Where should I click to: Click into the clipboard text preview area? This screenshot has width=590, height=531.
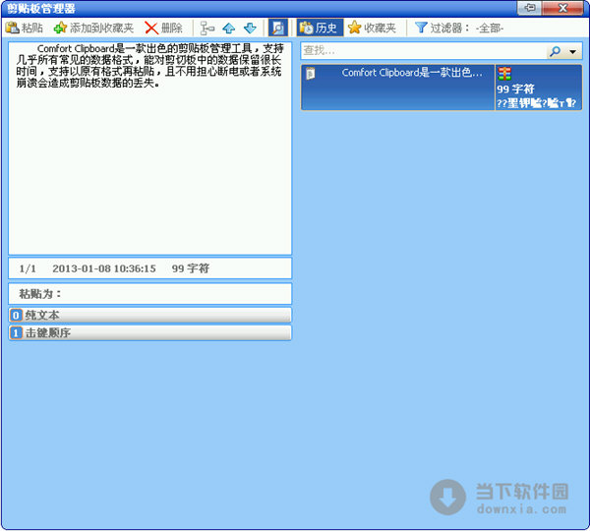149,148
